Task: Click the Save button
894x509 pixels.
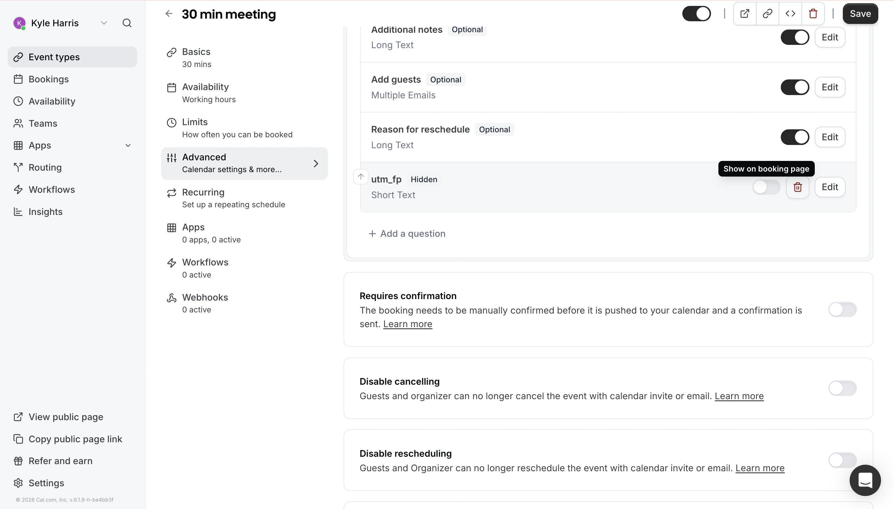Action: [x=860, y=14]
